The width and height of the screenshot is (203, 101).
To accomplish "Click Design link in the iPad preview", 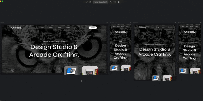I will pyautogui.click(x=158, y=27).
